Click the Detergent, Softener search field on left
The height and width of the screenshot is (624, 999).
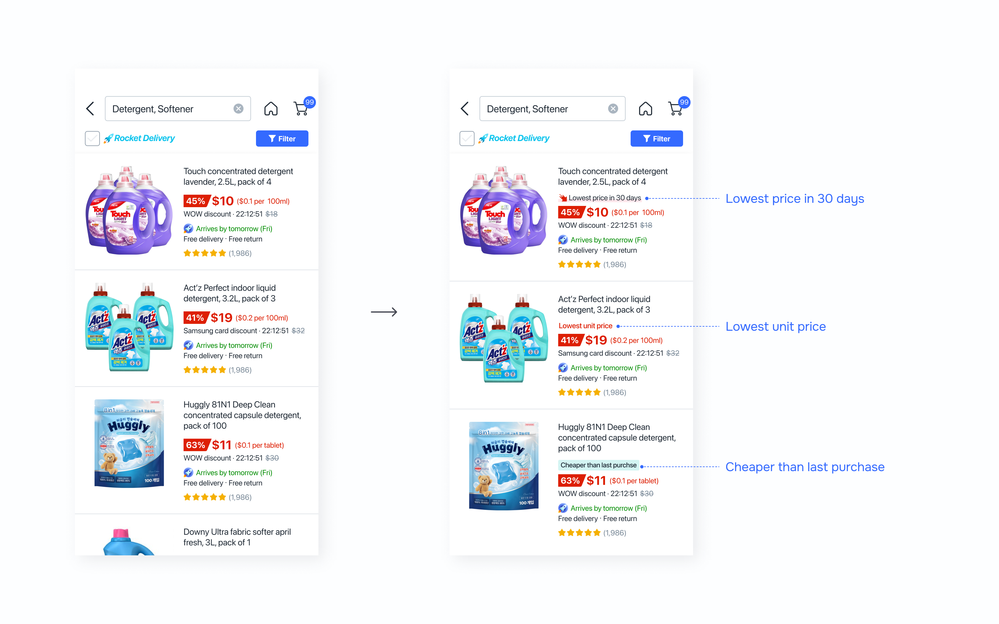click(x=178, y=109)
